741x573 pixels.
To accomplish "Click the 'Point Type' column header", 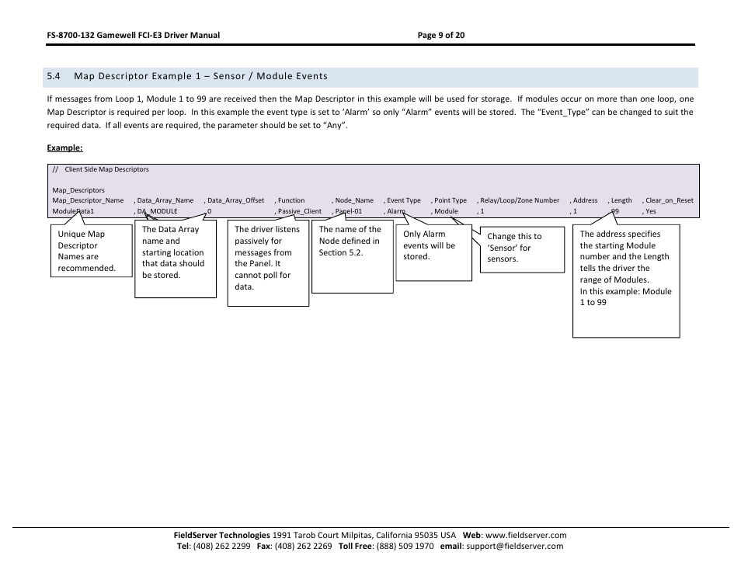I will click(451, 200).
